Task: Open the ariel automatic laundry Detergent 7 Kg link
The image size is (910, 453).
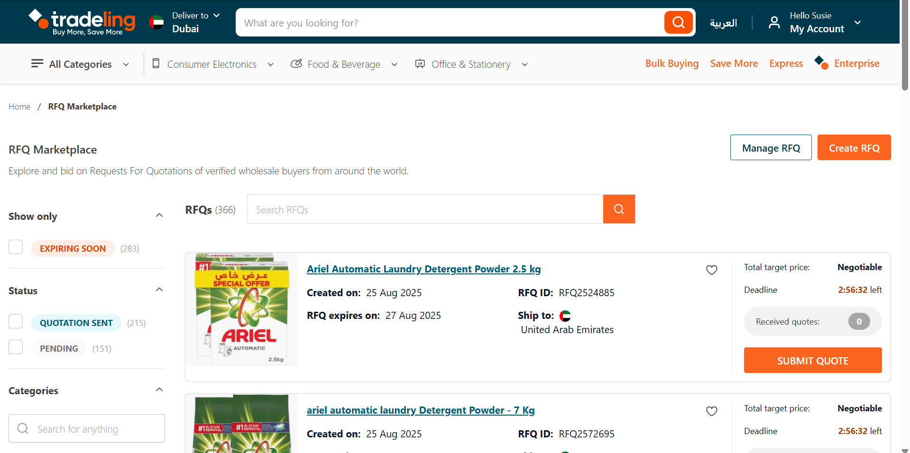Action: pyautogui.click(x=421, y=410)
